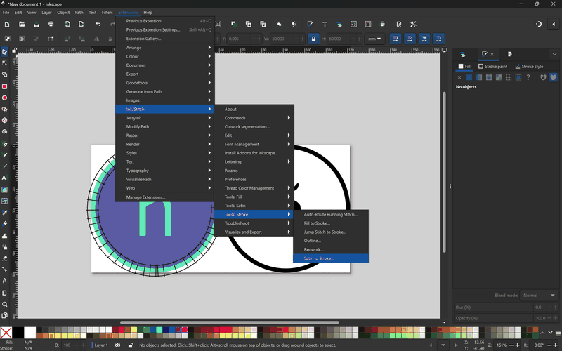Screen dimensions: 562x351
Task: Click the white palette swatch
Action: [x=30, y=333]
